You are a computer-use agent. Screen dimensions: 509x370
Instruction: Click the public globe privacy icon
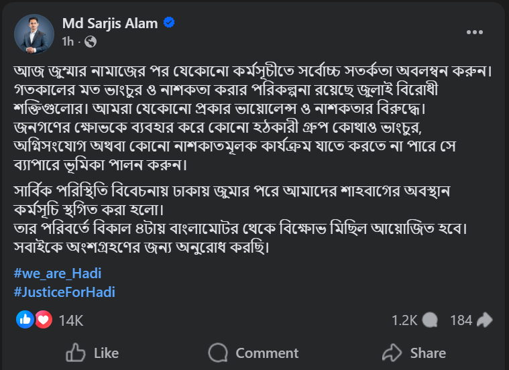pos(91,42)
